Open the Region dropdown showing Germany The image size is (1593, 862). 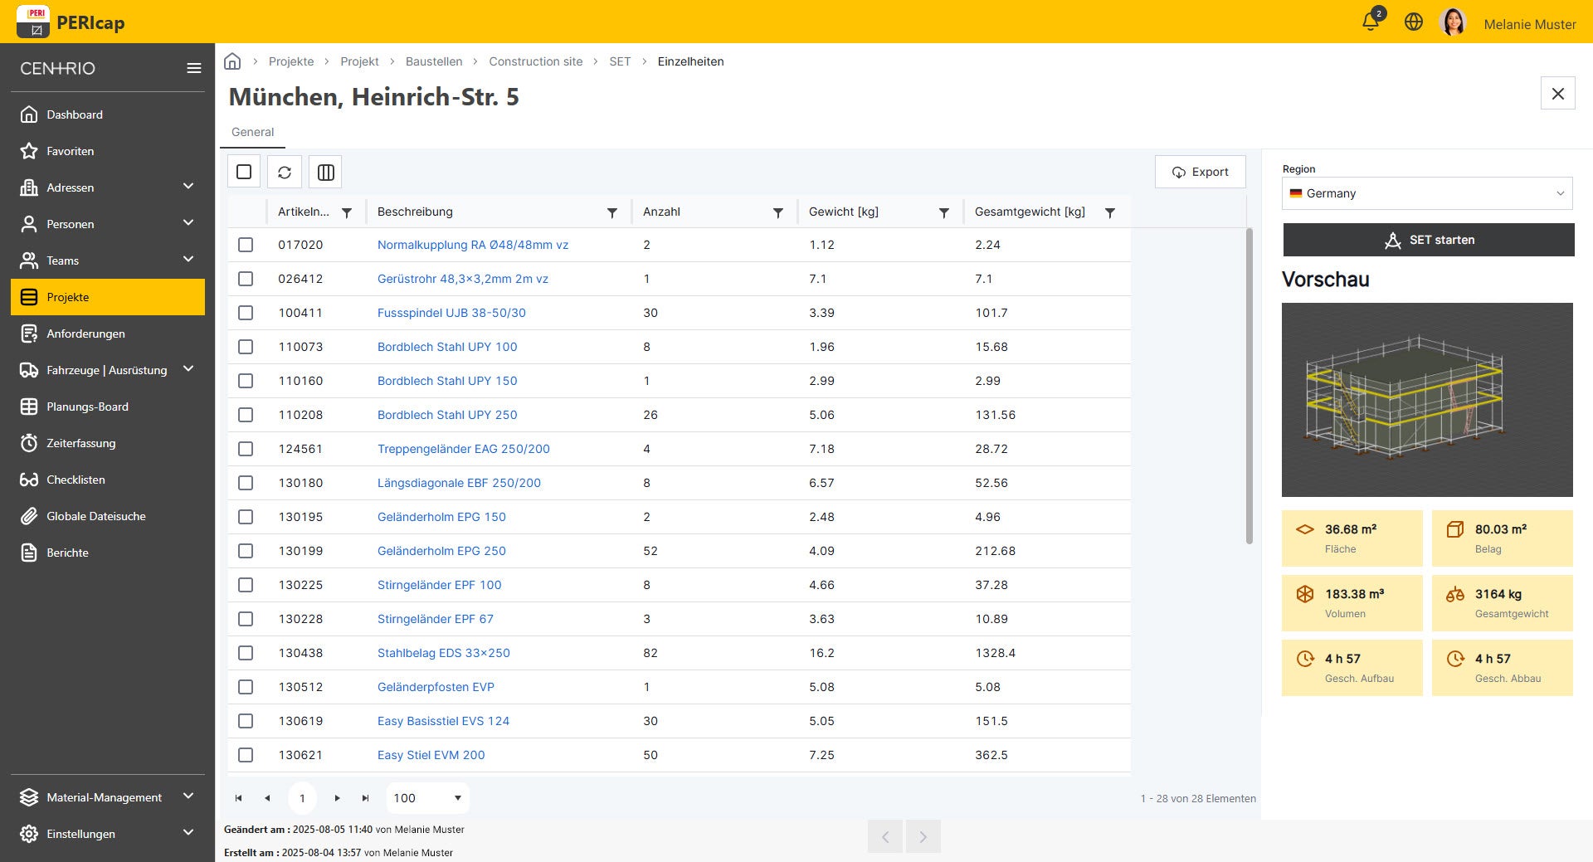[x=1426, y=193]
